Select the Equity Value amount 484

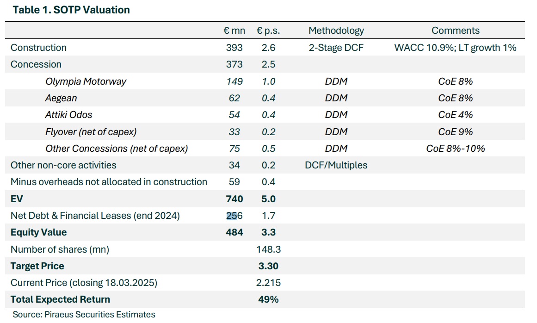pos(235,232)
